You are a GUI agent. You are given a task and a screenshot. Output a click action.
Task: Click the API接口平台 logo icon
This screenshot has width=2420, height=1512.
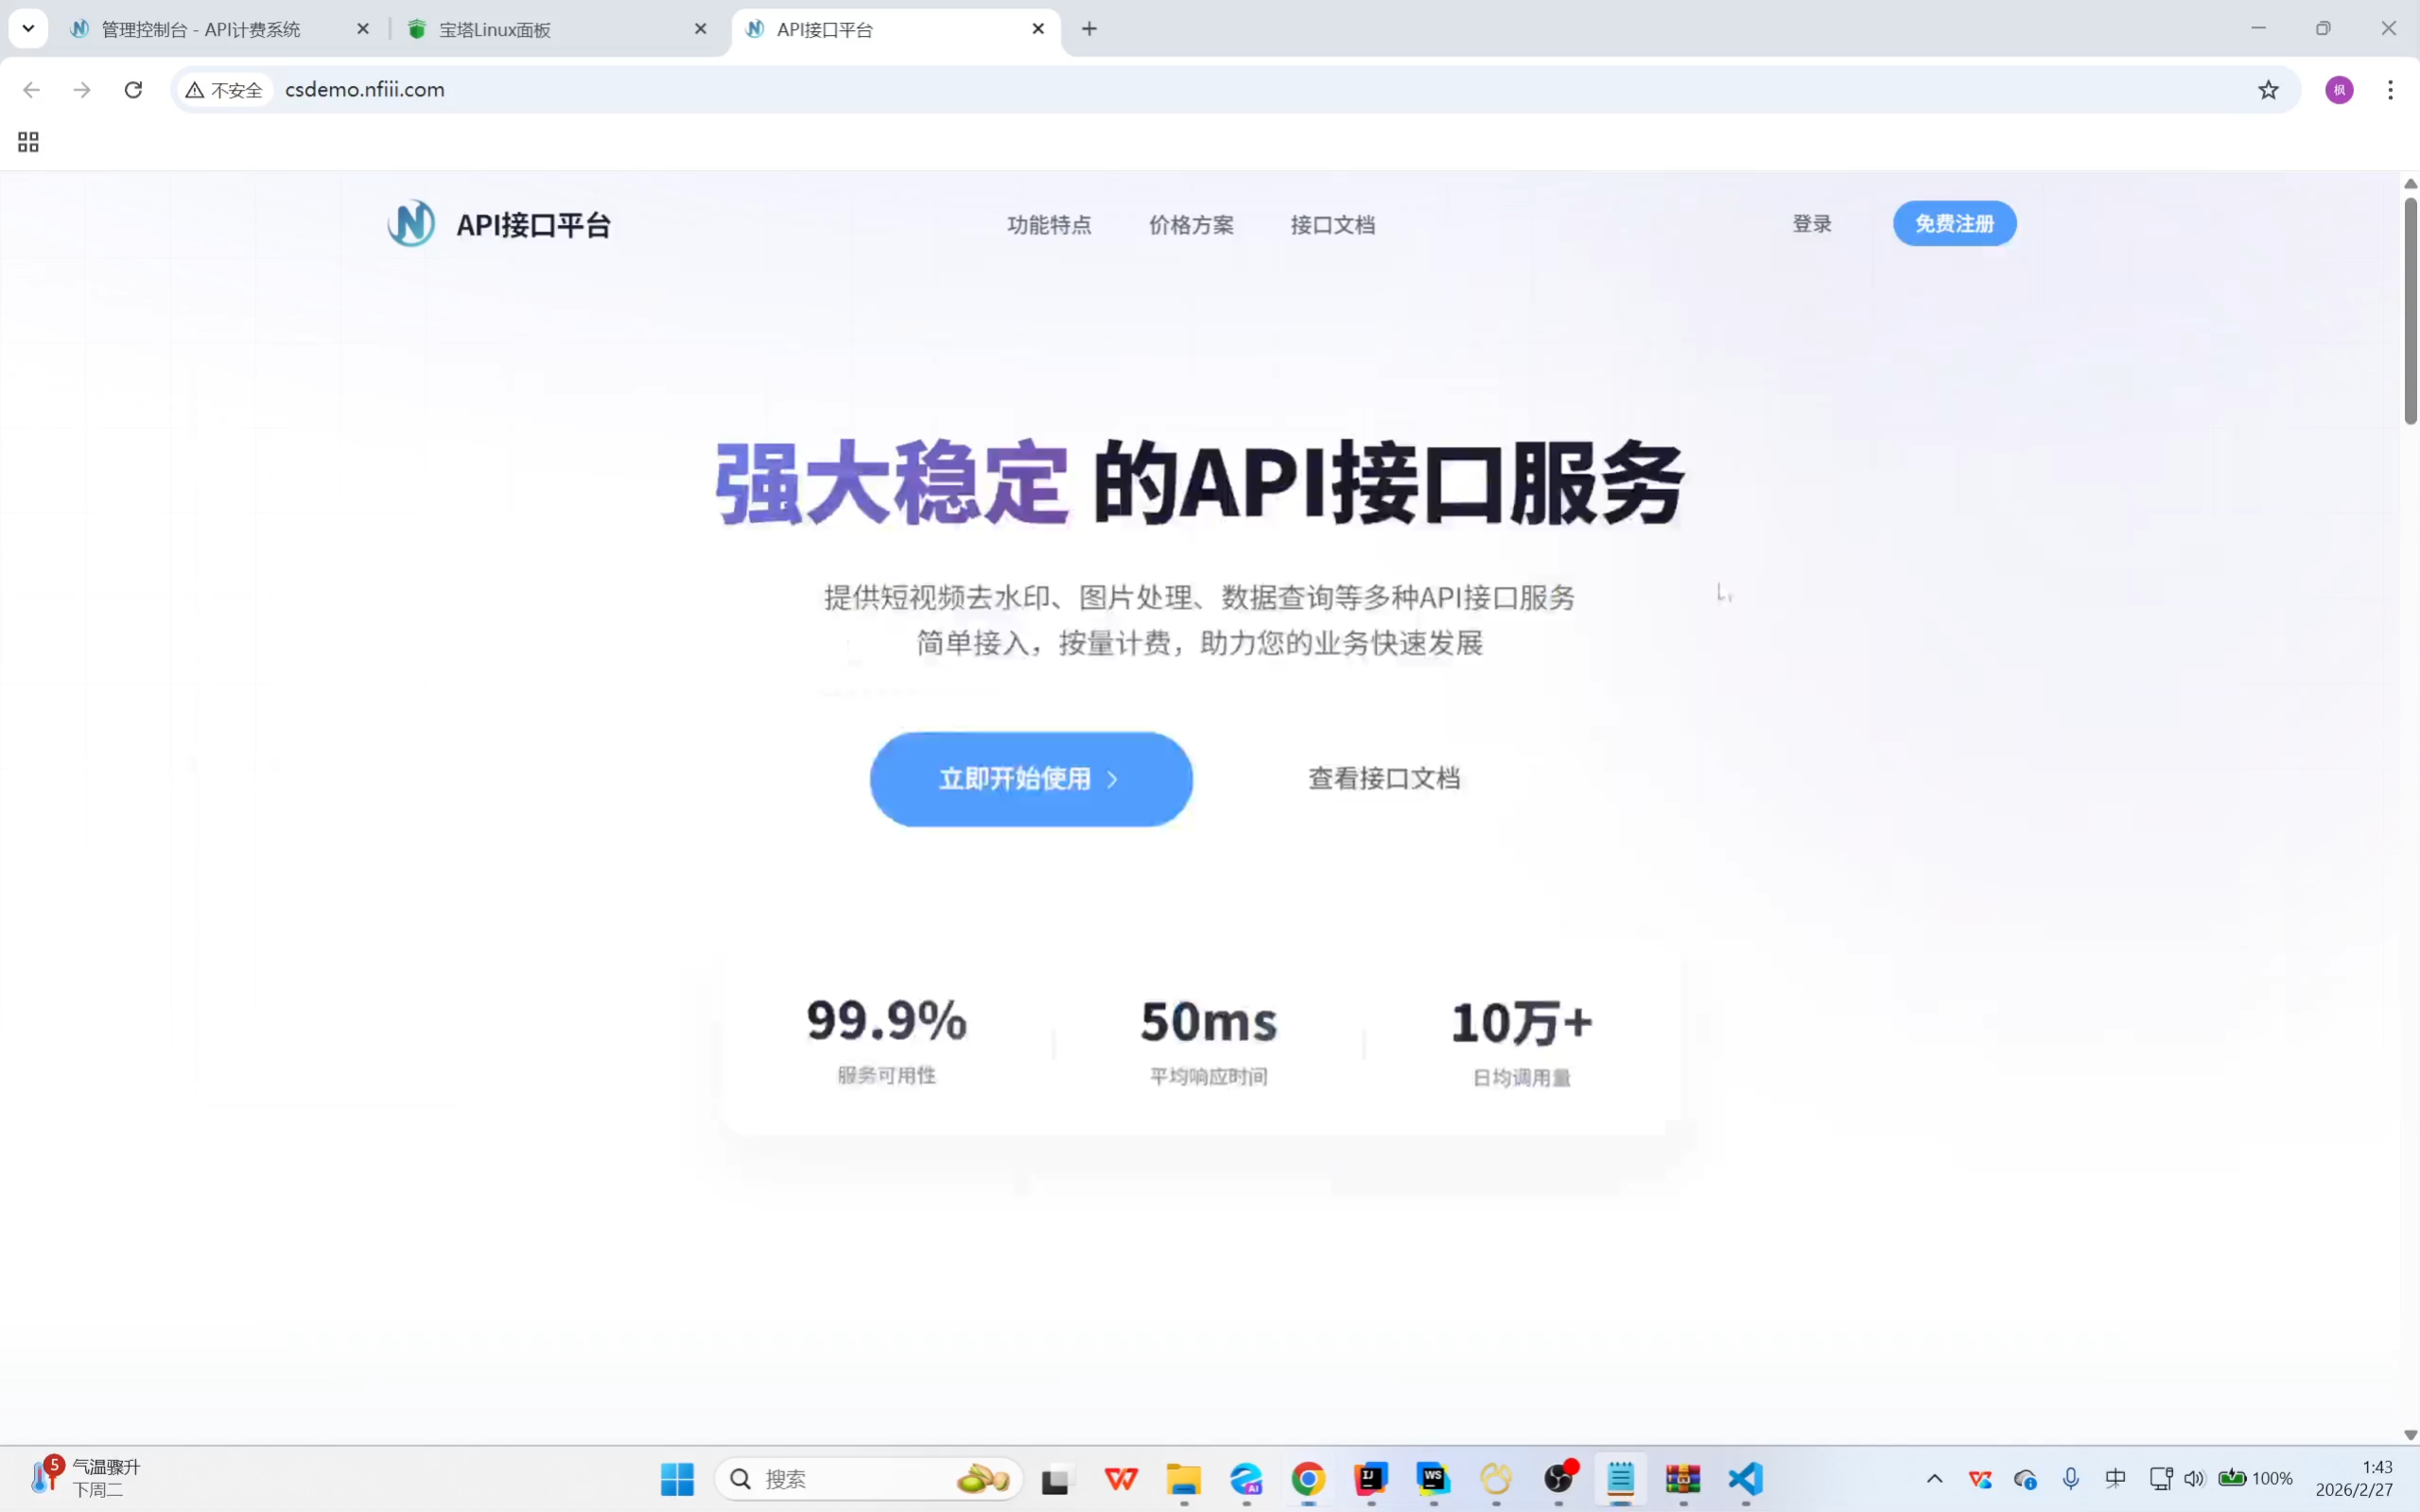pyautogui.click(x=411, y=224)
